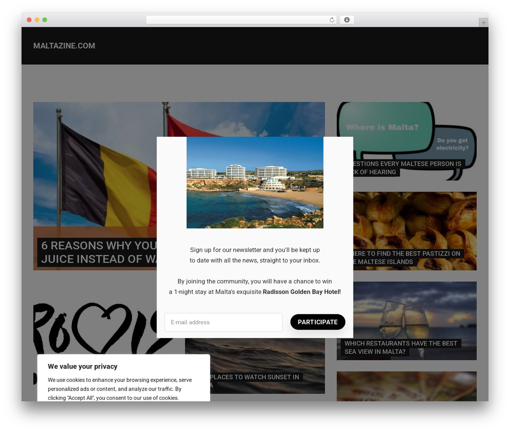The width and height of the screenshot is (510, 432).
Task: Click the Golden Bay hotel photo in the popup
Action: tap(255, 183)
